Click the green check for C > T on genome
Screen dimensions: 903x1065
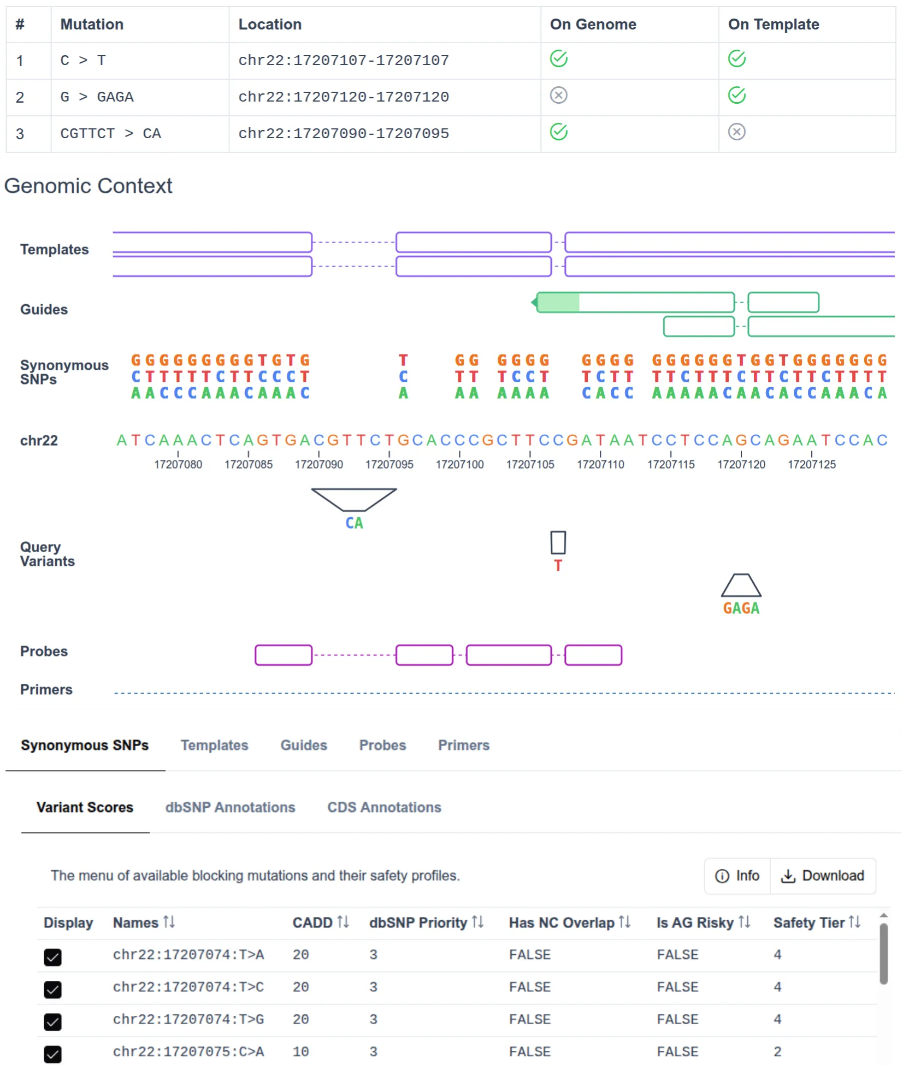click(558, 59)
